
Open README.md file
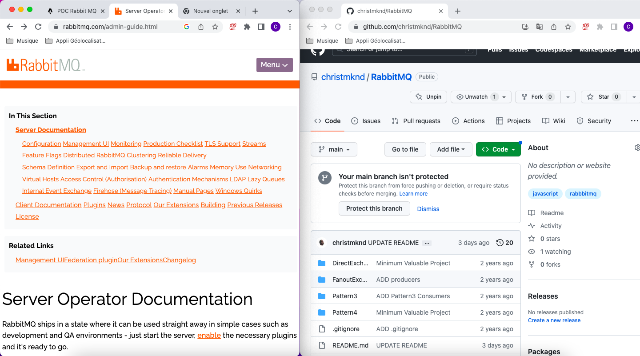coord(350,345)
